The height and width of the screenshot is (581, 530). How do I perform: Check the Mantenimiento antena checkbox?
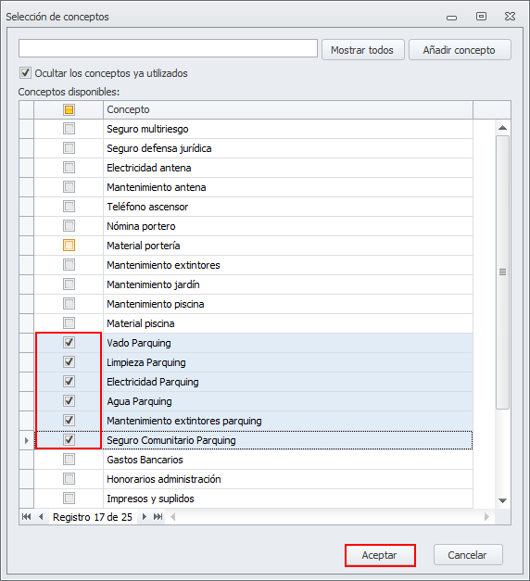[69, 187]
